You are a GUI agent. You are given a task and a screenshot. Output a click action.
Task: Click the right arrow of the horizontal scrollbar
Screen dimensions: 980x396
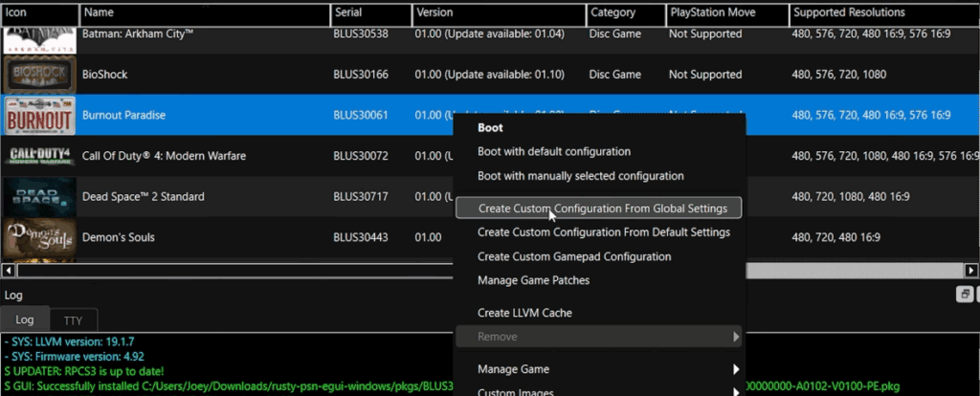(971, 271)
